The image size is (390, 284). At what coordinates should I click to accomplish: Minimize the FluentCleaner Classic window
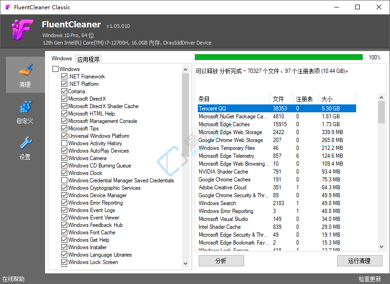(337, 7)
